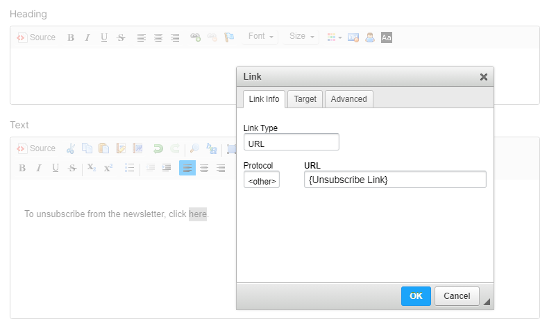Screen dimensions: 547x326
Task: Click the Insert Link icon in Heading toolbar
Action: [x=196, y=37]
